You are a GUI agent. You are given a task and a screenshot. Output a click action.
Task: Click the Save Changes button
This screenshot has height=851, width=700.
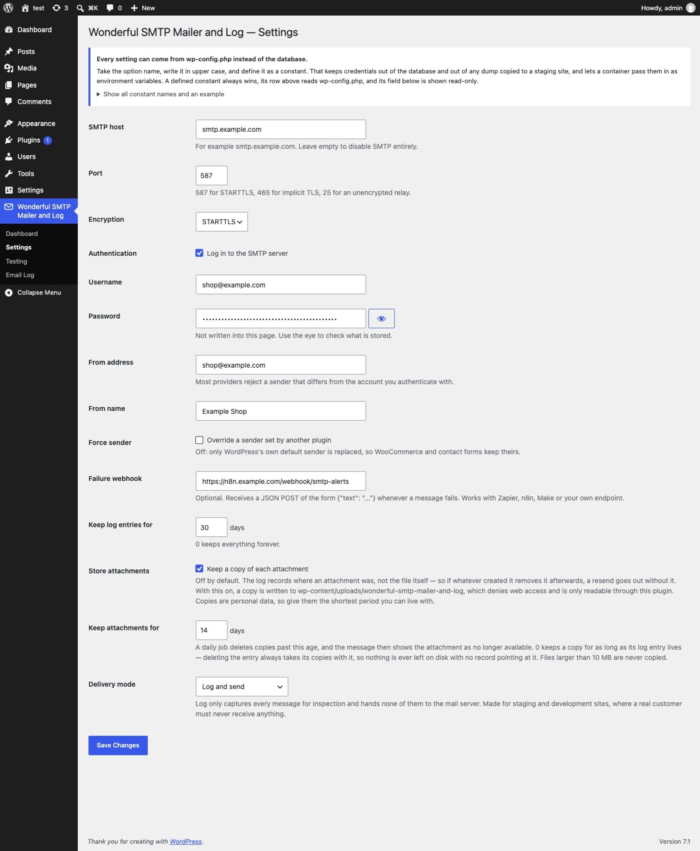pyautogui.click(x=118, y=745)
